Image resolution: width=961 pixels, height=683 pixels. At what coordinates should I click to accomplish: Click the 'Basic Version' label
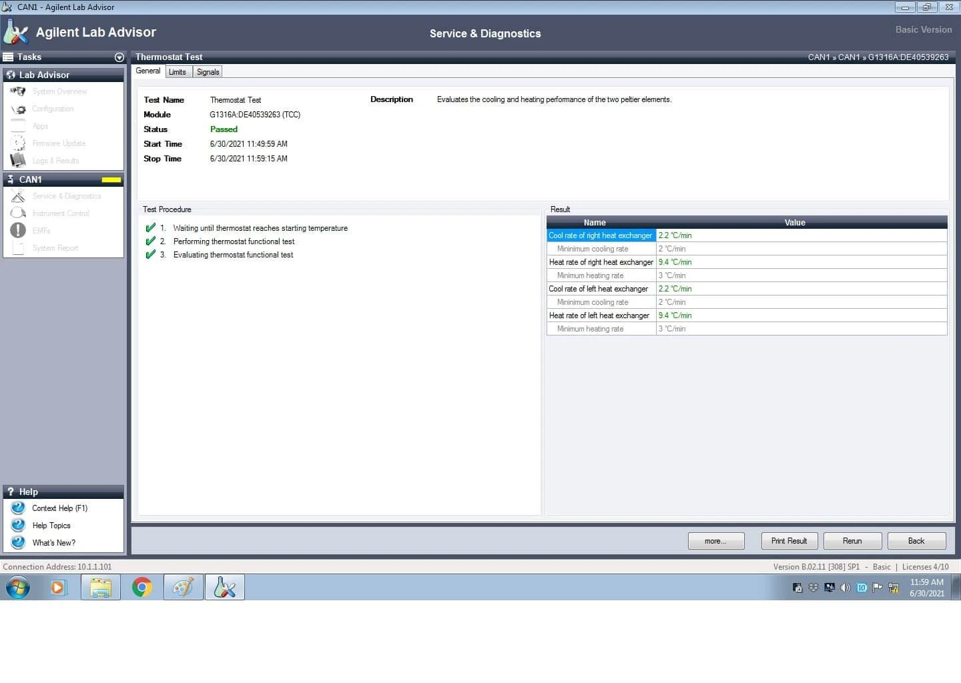924,29
